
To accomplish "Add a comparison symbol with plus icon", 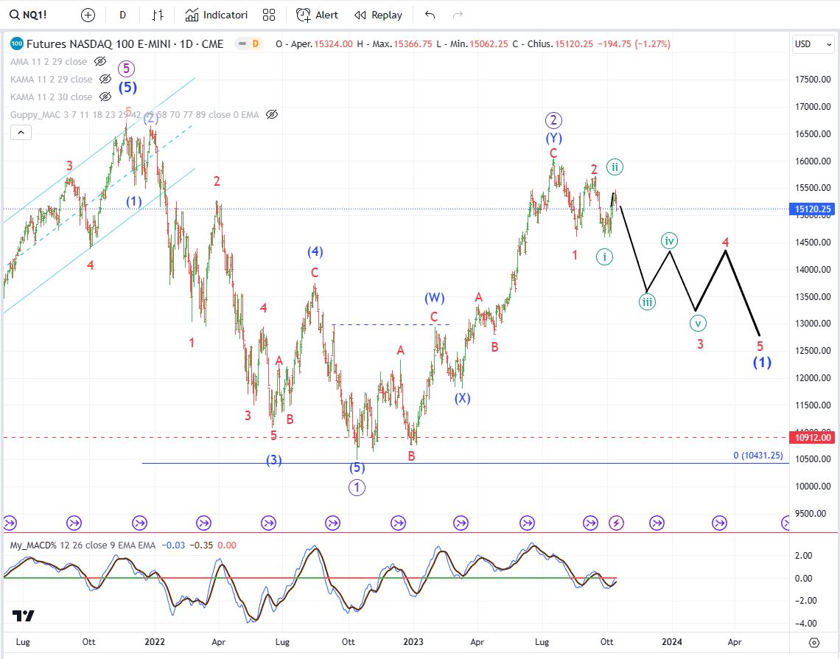I will coord(88,15).
